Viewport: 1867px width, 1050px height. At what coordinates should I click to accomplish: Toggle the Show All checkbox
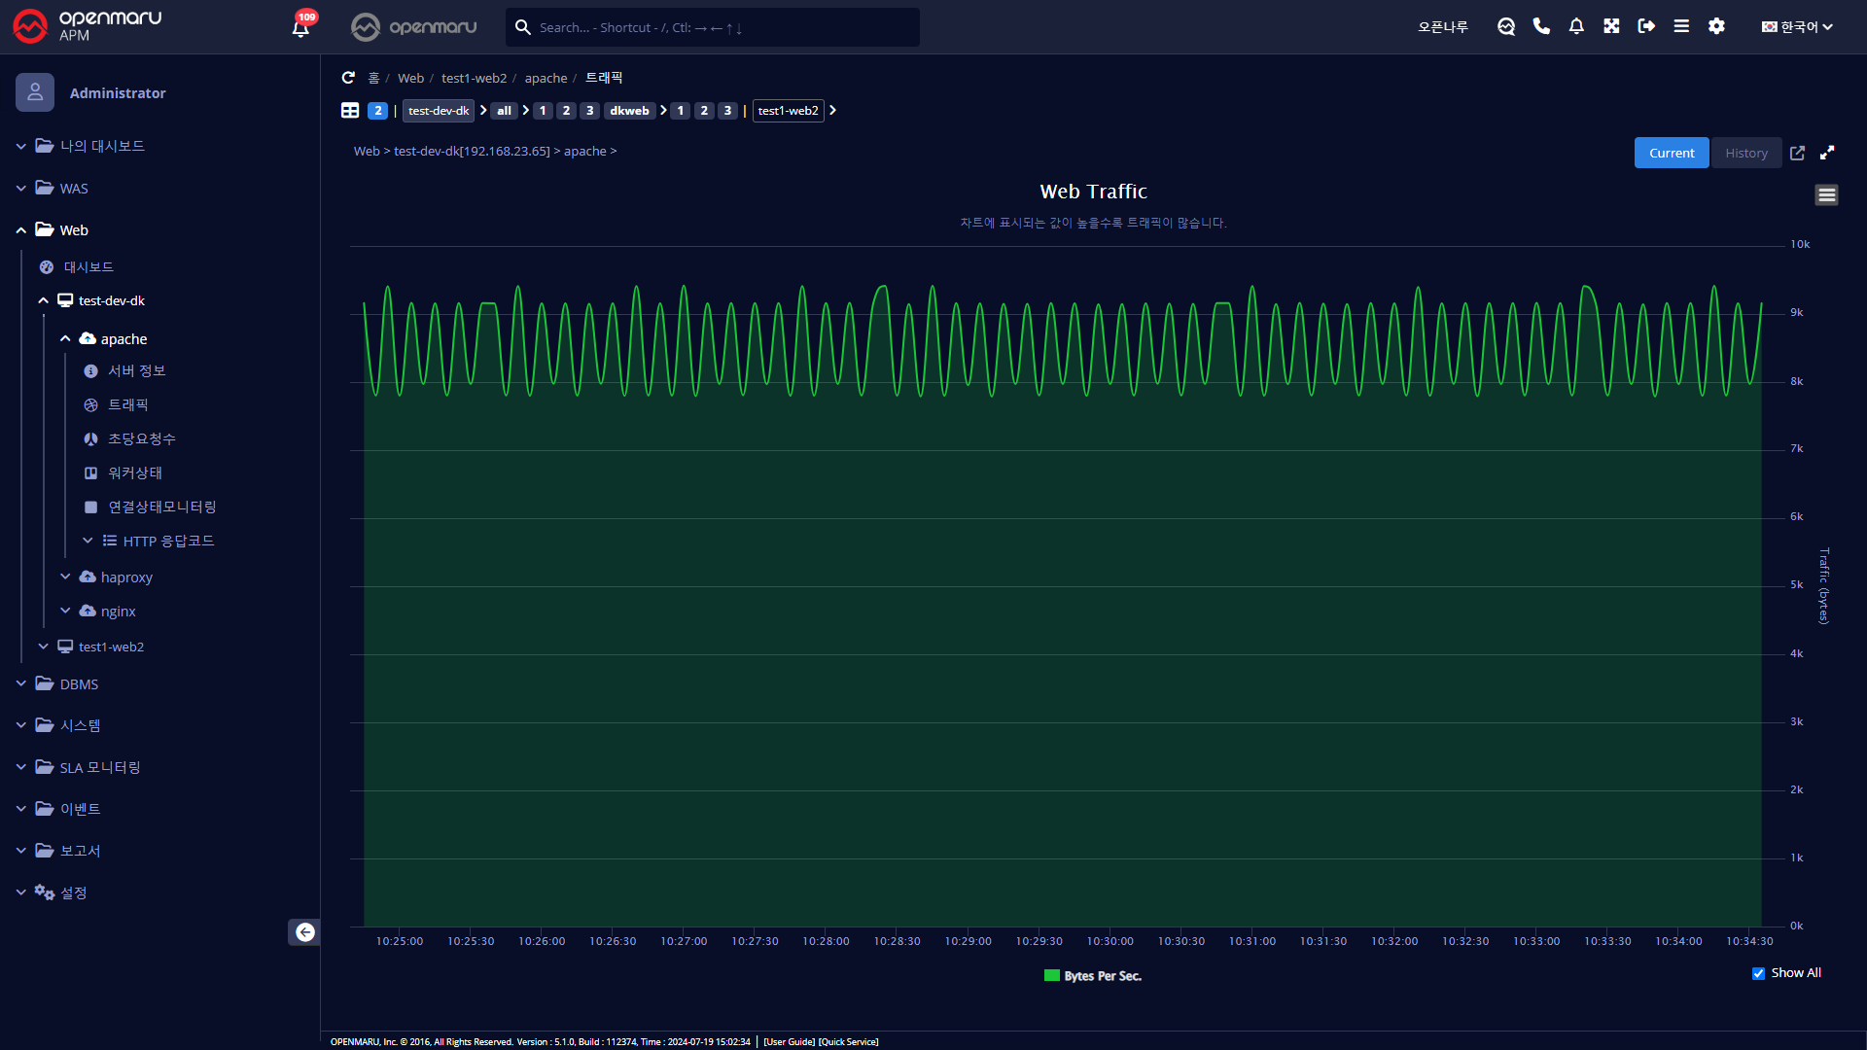1758,973
